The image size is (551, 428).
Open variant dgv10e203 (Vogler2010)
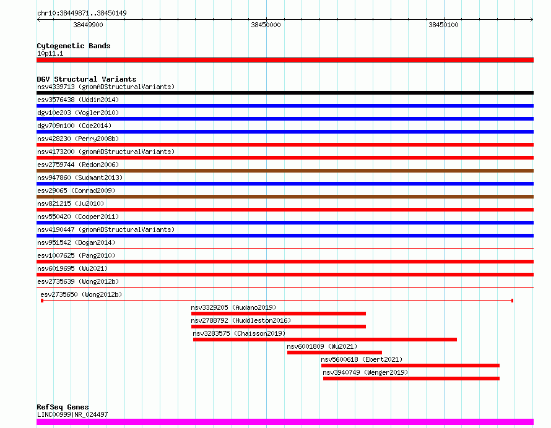click(x=78, y=113)
